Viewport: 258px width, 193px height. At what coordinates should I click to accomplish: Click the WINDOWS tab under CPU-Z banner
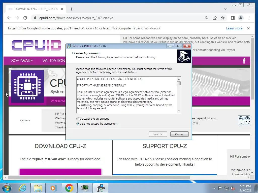(58, 101)
